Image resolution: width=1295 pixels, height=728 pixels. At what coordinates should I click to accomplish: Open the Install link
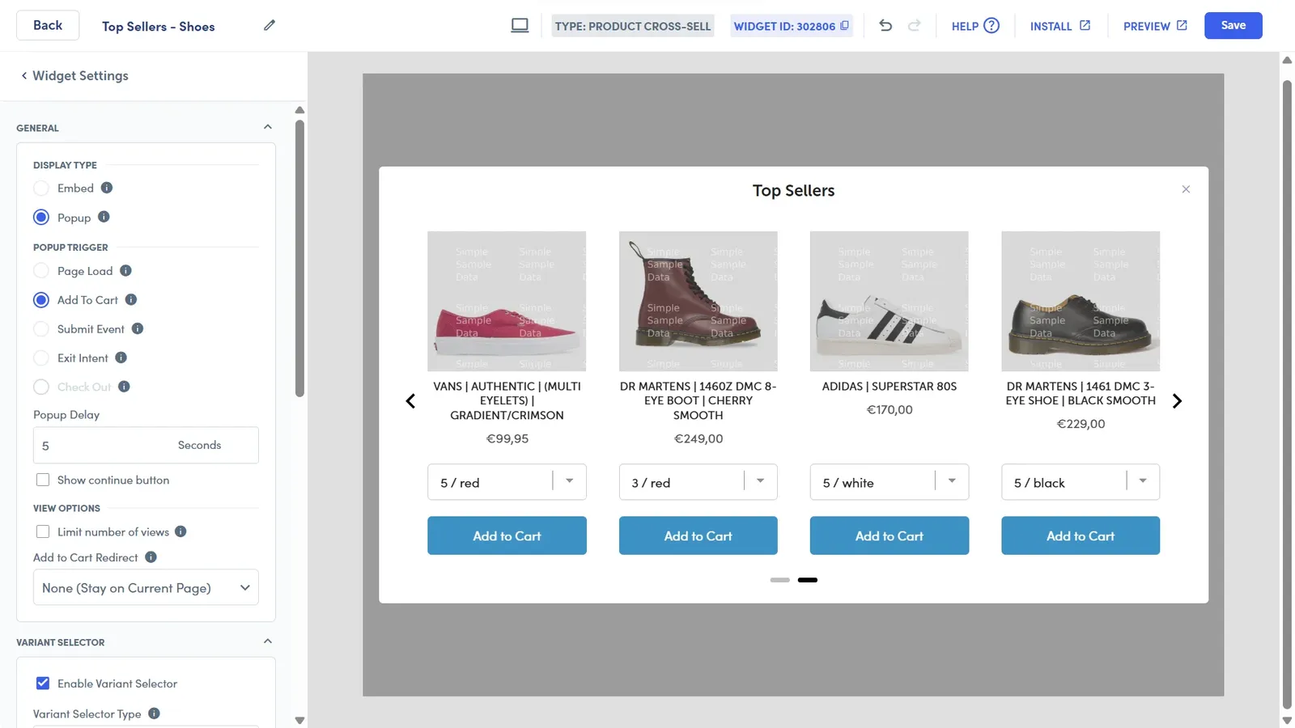[1059, 26]
